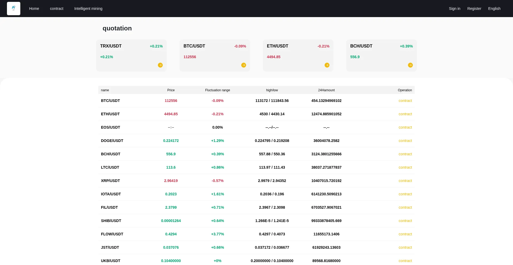513x265 pixels.
Task: Click the Sign in link
Action: pos(454,9)
